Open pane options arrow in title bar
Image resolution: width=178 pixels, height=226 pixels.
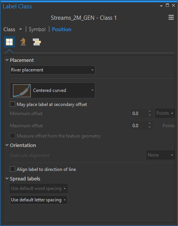click(x=161, y=6)
